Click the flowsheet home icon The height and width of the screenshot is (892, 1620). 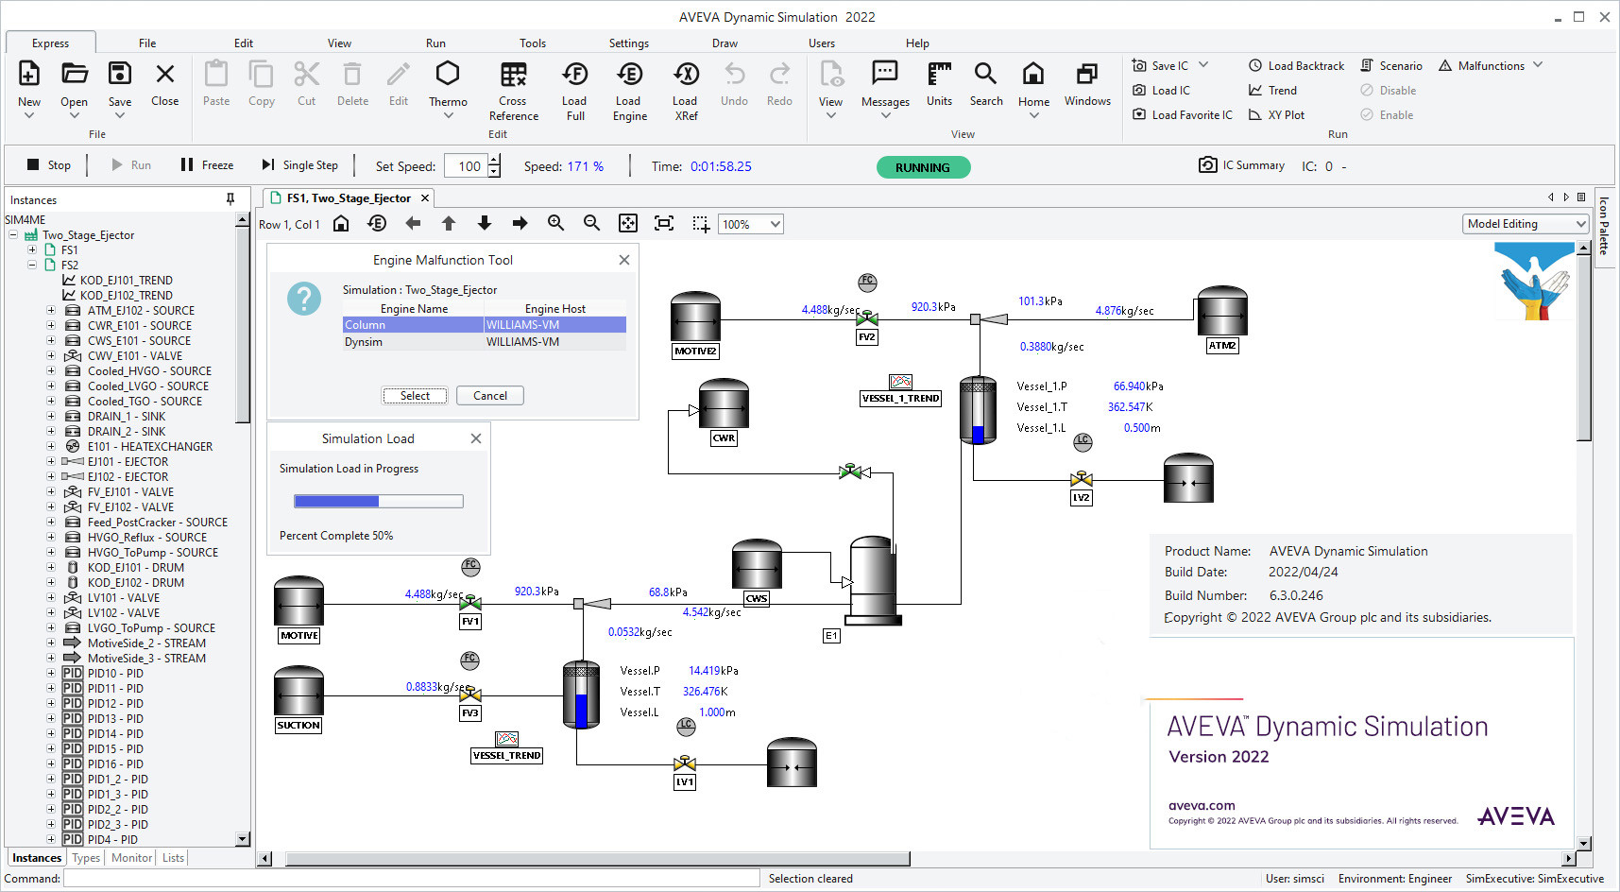click(x=341, y=223)
